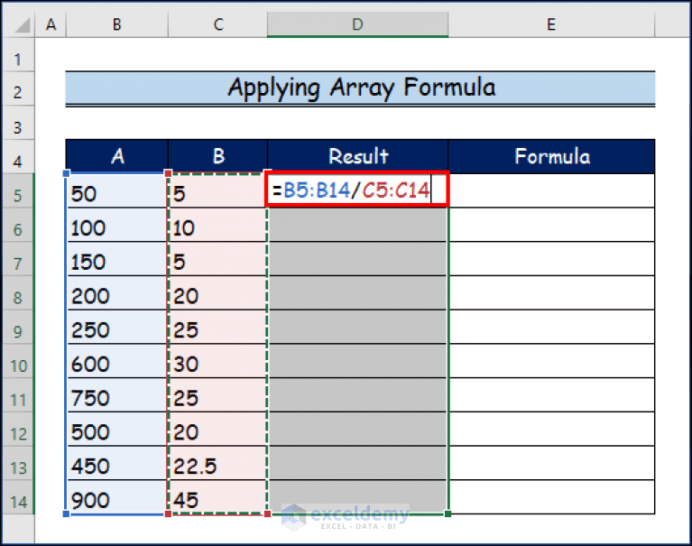Click cell C12 with value 20
Viewport: 692px width, 546px height.
pos(218,429)
